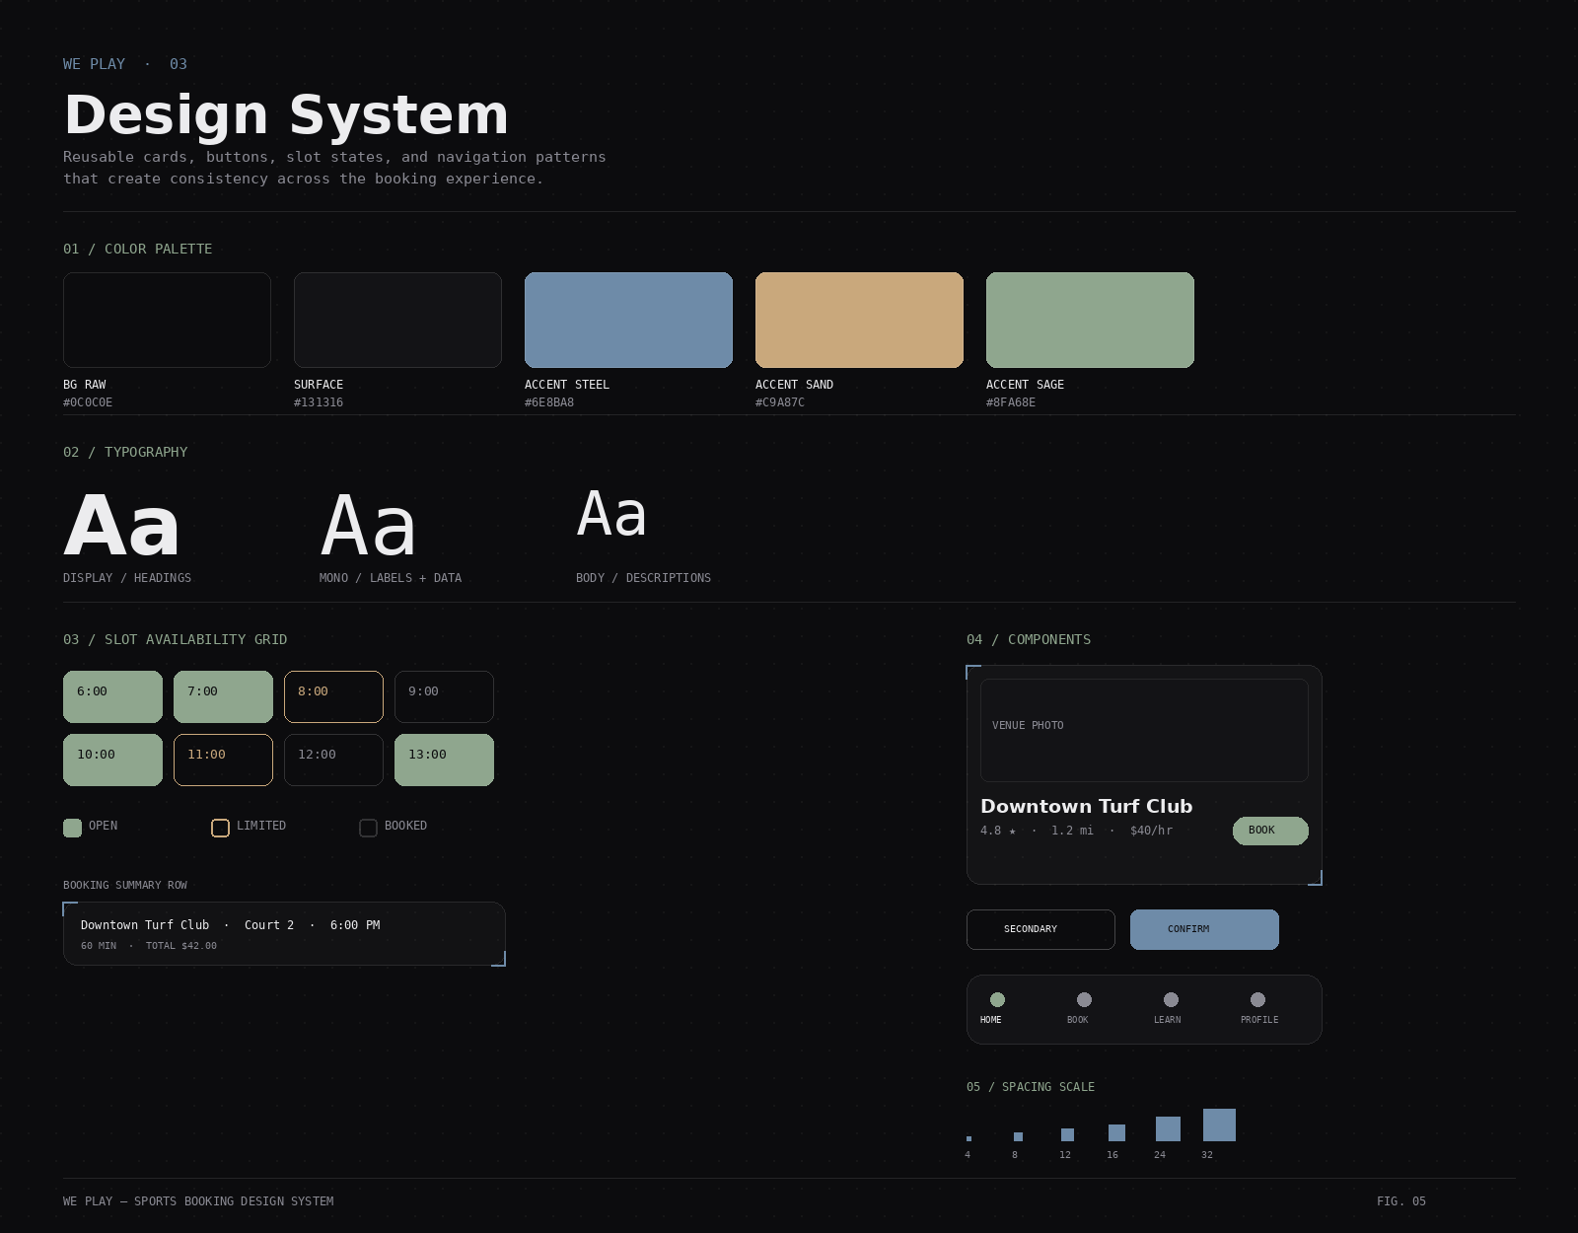
Task: Click the booking summary row
Action: point(284,933)
